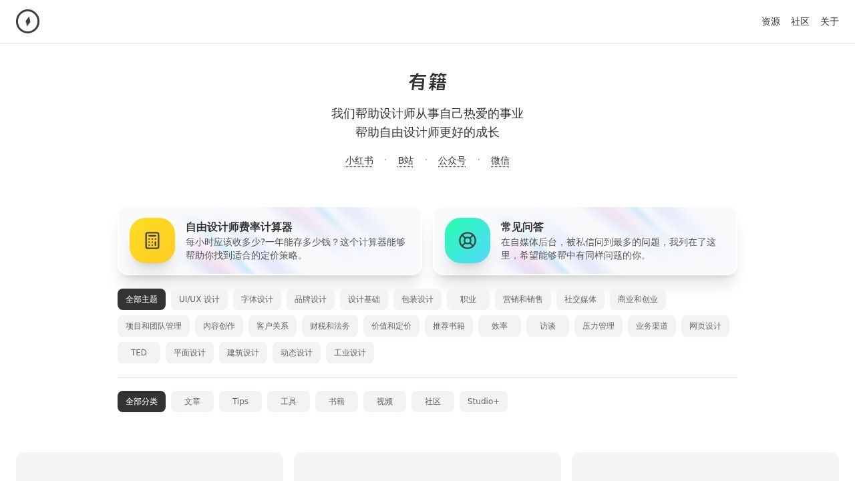Open the 常见问答 card title
The height and width of the screenshot is (481, 855).
[522, 227]
